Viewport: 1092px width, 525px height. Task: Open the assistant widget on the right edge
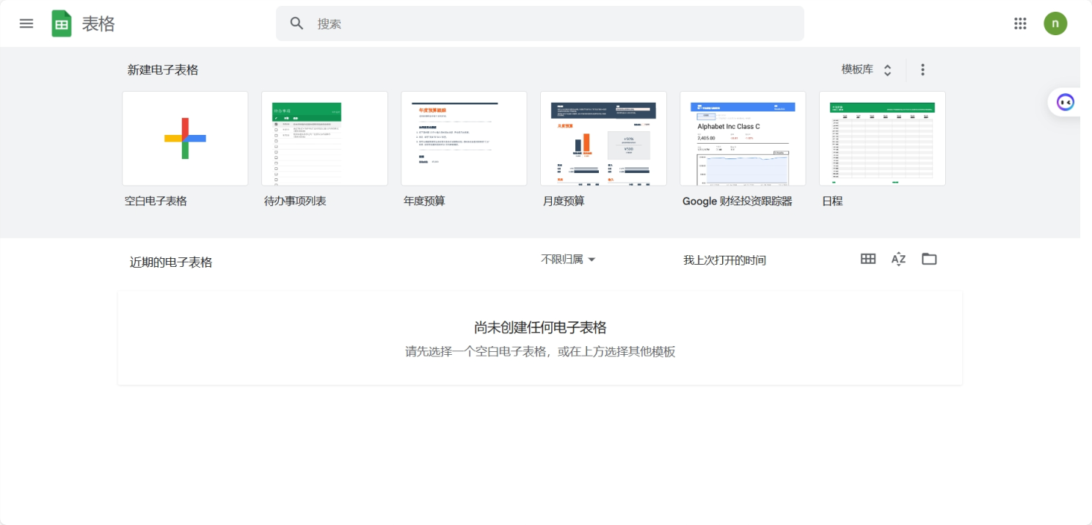pyautogui.click(x=1065, y=102)
